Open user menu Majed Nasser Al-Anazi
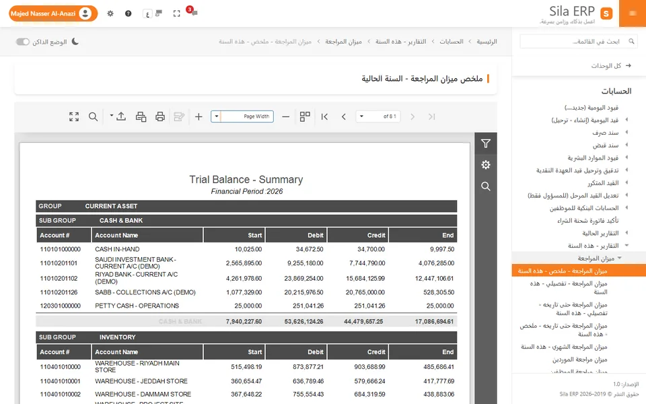The width and height of the screenshot is (646, 404). [x=53, y=13]
